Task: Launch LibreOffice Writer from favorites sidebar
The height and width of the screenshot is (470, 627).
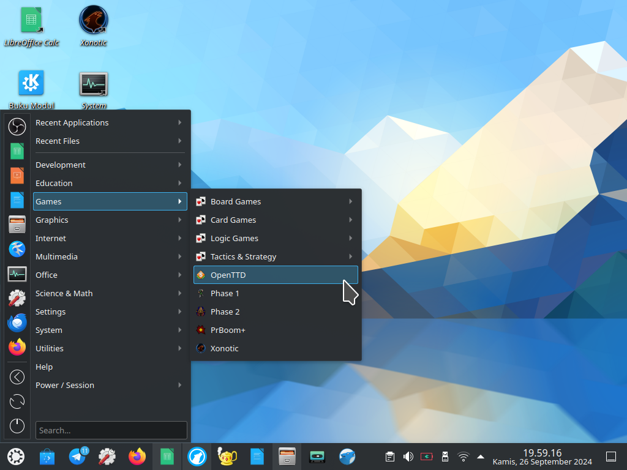Action: point(17,200)
